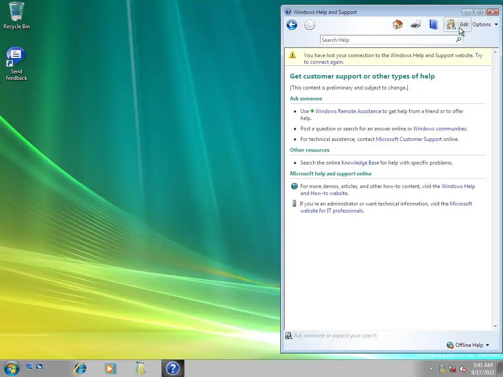The height and width of the screenshot is (377, 503).
Task: Click the Help window title bar icon
Action: (x=288, y=12)
